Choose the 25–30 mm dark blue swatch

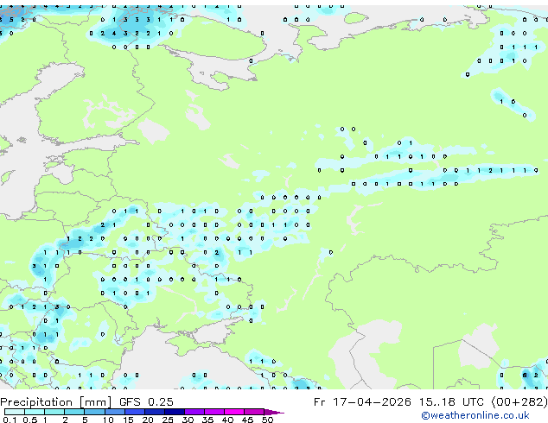[x=174, y=412]
